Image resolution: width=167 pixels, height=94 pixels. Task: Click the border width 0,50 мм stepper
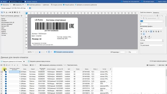163,40
